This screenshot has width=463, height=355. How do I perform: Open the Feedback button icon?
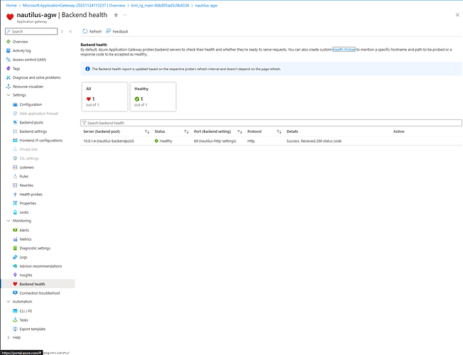[x=109, y=31]
